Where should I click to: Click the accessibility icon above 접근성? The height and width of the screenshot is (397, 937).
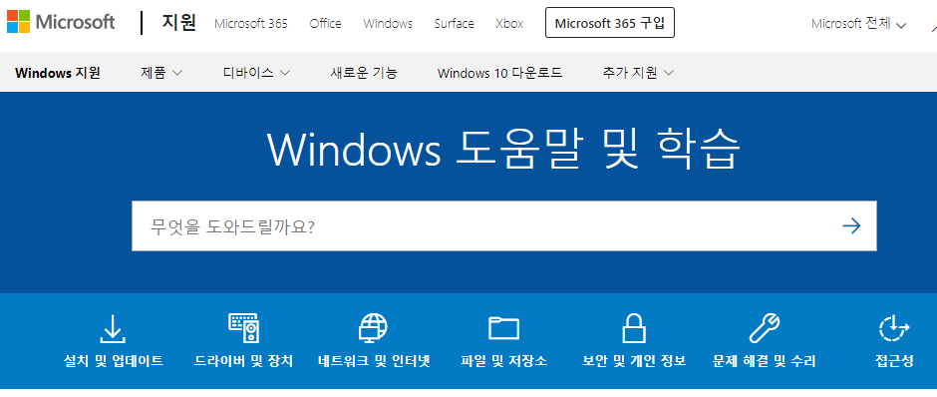[894, 328]
